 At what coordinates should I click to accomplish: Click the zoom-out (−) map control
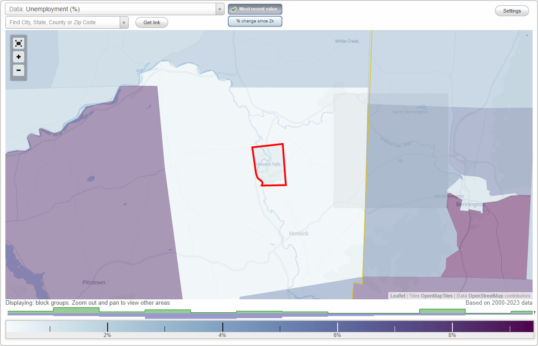click(x=18, y=70)
